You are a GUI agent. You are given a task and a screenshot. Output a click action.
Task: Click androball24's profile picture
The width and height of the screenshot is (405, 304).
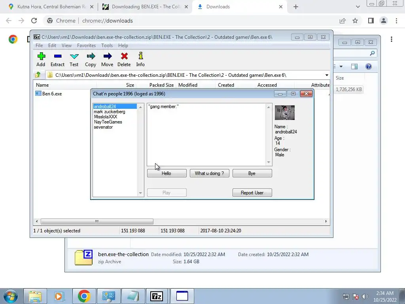[285, 112]
